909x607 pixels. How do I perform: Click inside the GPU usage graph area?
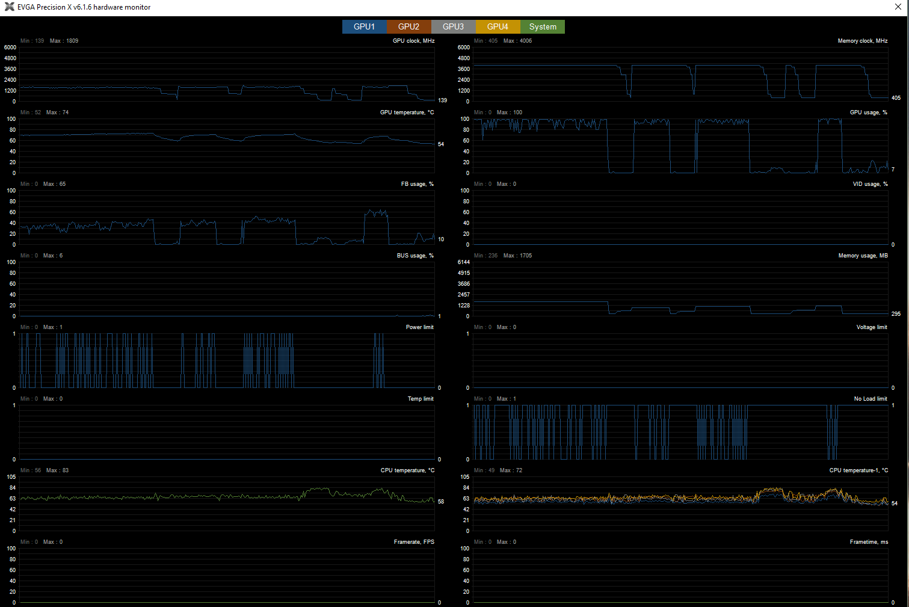pyautogui.click(x=680, y=146)
